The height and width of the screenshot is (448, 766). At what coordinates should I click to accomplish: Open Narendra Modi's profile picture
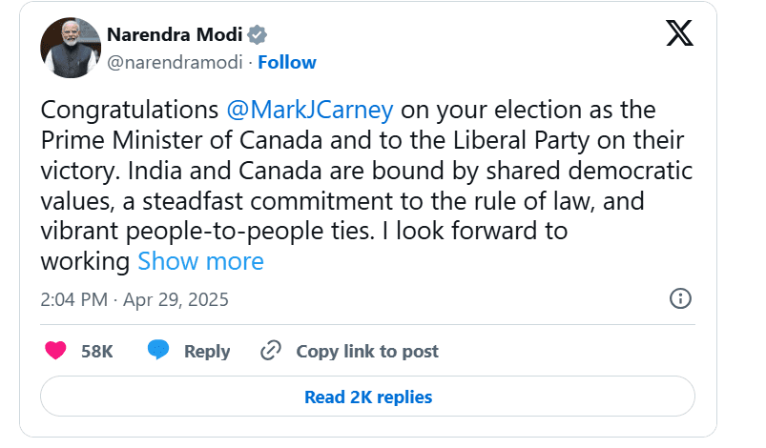tap(71, 48)
